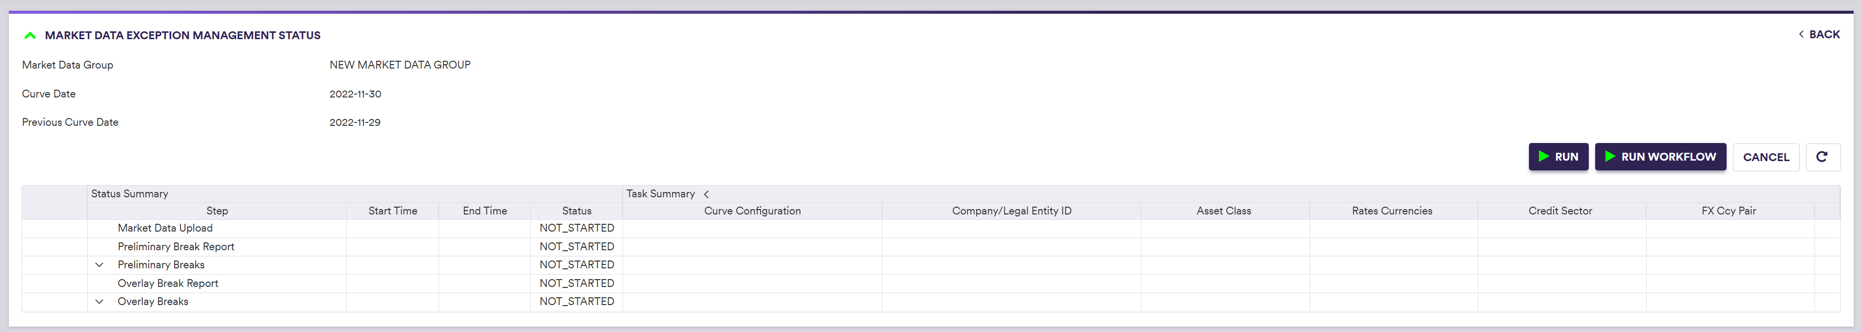
Task: Click the Start Time column header
Action: 392,211
